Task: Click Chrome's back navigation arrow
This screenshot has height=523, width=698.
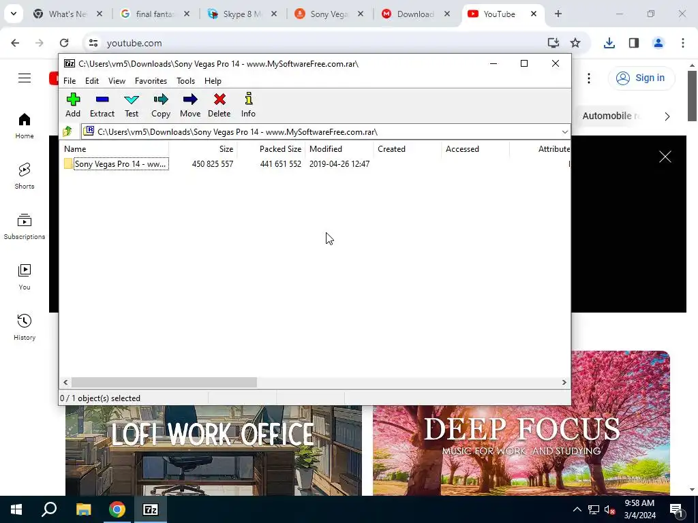Action: pyautogui.click(x=15, y=43)
